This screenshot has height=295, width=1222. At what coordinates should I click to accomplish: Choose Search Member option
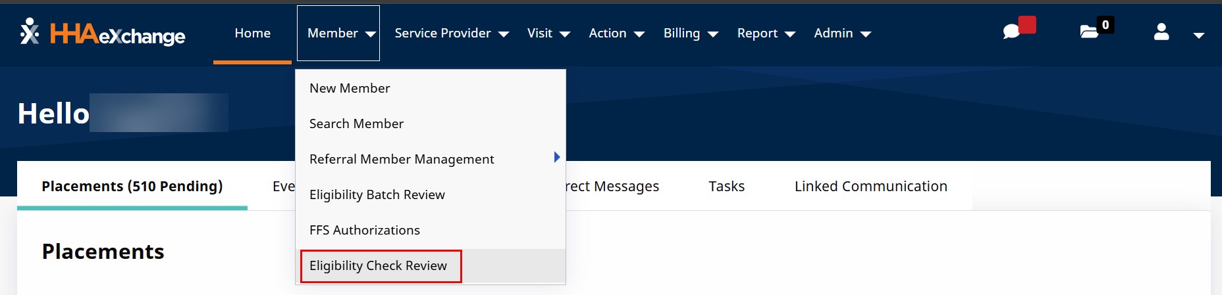pyautogui.click(x=356, y=124)
